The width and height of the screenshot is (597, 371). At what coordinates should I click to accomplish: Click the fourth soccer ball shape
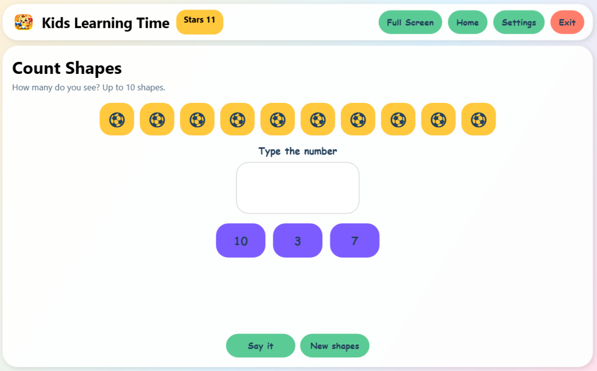coord(237,119)
